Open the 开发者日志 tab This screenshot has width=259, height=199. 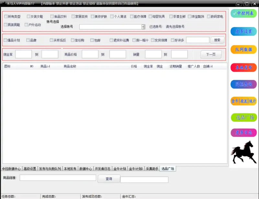[103, 169]
